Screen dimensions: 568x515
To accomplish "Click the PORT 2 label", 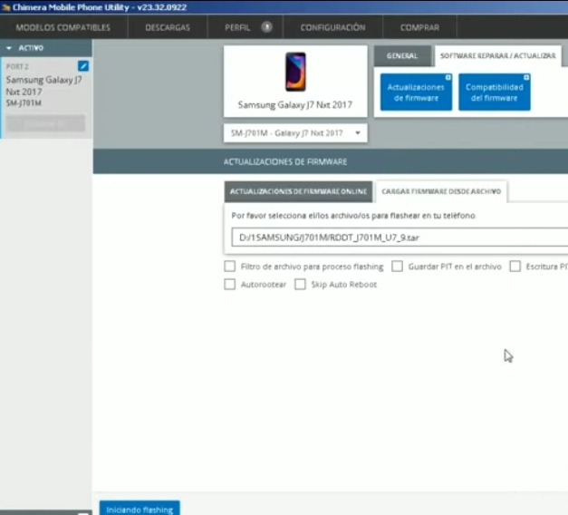I will 17,67.
